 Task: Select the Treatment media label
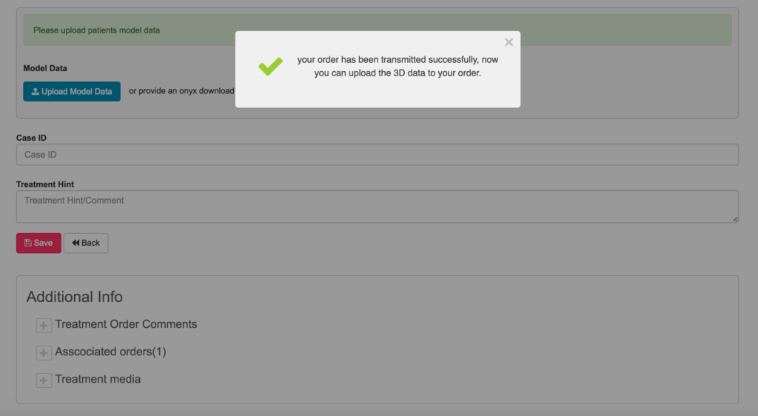coord(98,379)
